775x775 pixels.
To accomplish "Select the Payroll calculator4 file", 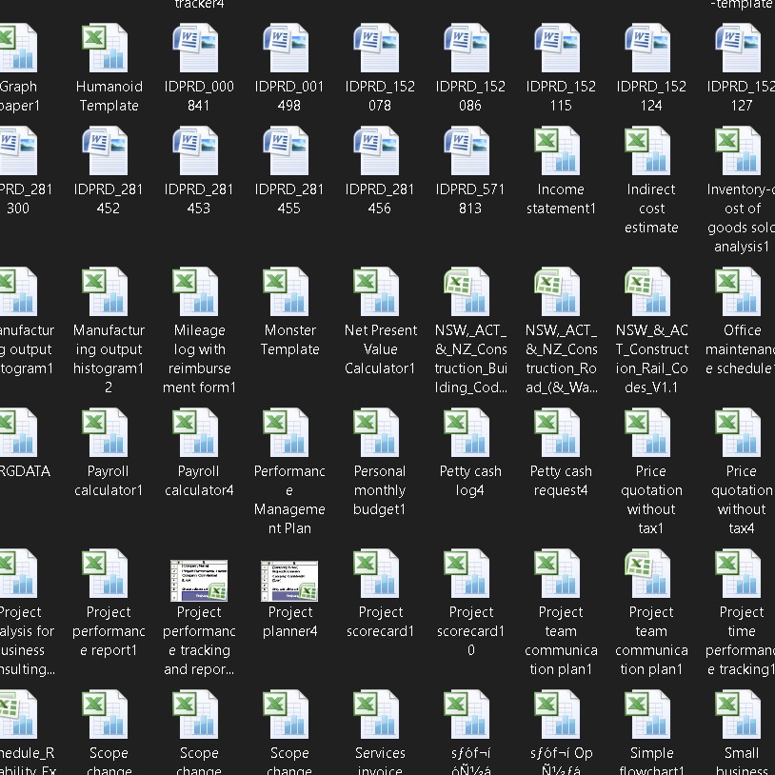I will pyautogui.click(x=198, y=434).
